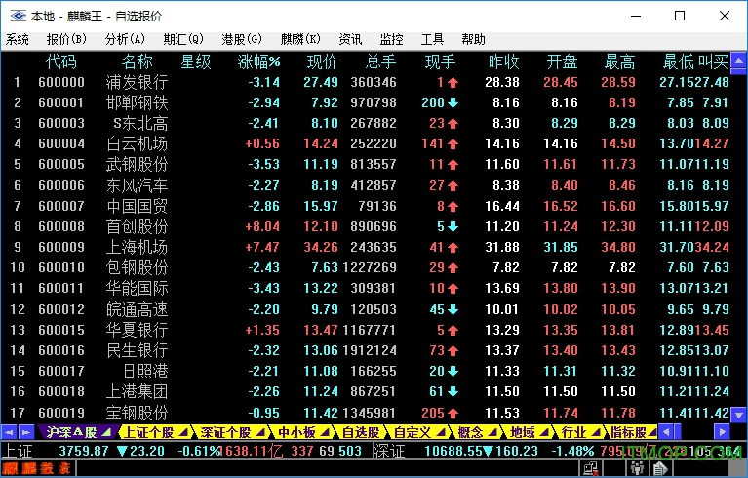The image size is (748, 478).
Task: Open the 分析(A) menu
Action: coord(125,39)
